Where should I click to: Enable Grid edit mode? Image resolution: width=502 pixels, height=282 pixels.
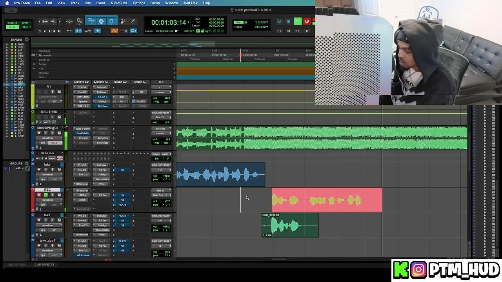tap(25, 27)
